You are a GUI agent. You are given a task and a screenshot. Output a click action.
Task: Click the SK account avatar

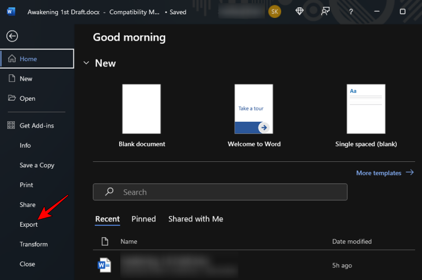(274, 12)
